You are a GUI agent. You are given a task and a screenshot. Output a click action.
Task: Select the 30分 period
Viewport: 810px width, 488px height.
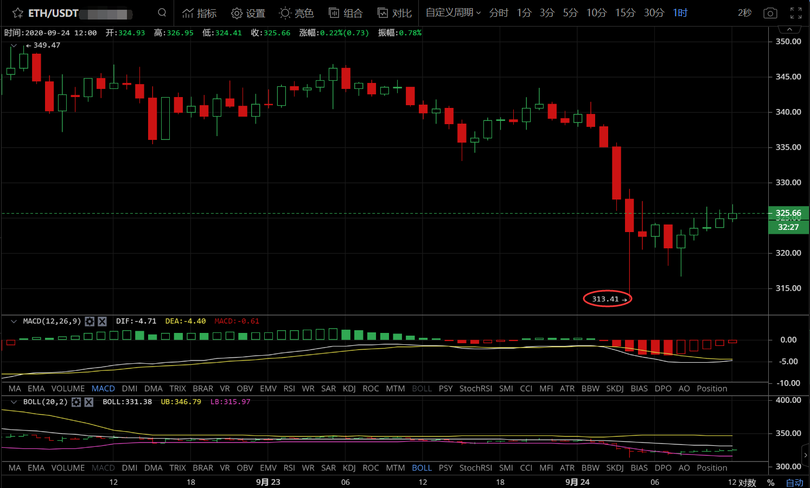click(654, 12)
